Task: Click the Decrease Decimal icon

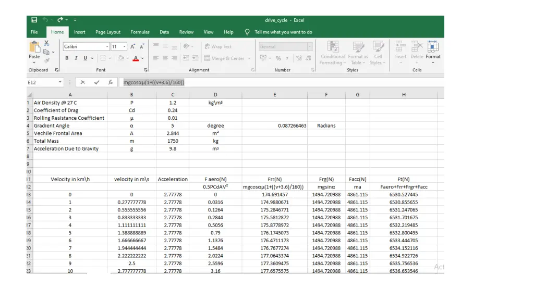Action: (309, 58)
